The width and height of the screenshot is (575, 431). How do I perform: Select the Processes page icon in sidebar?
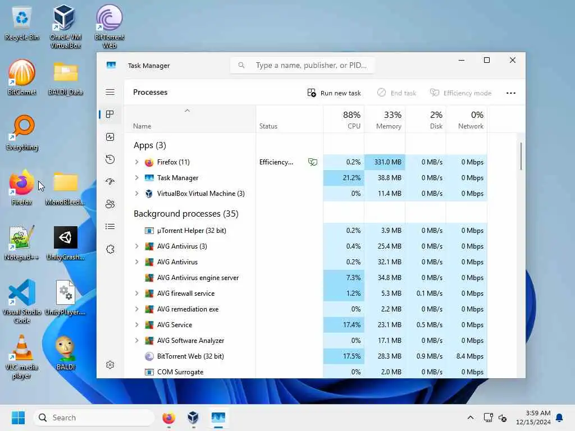tap(110, 114)
